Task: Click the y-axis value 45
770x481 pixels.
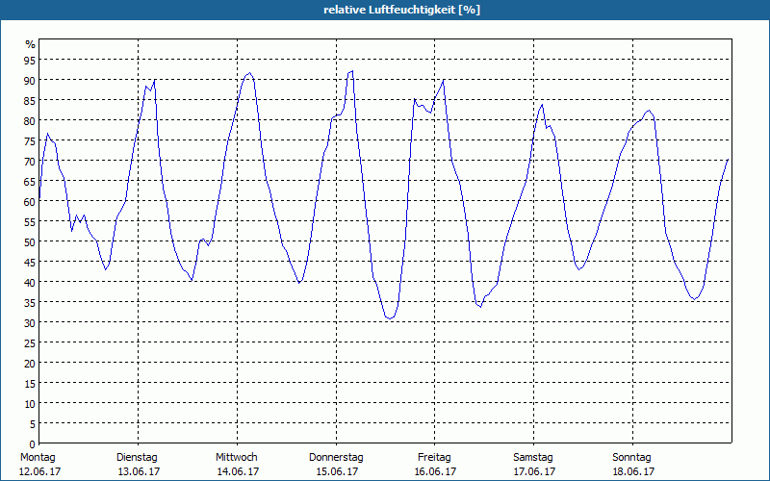Action: (x=30, y=262)
